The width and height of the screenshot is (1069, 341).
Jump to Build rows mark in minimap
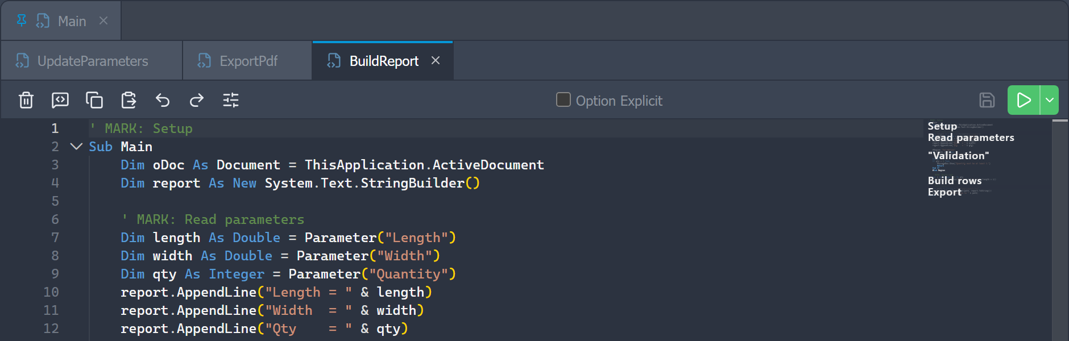click(955, 181)
